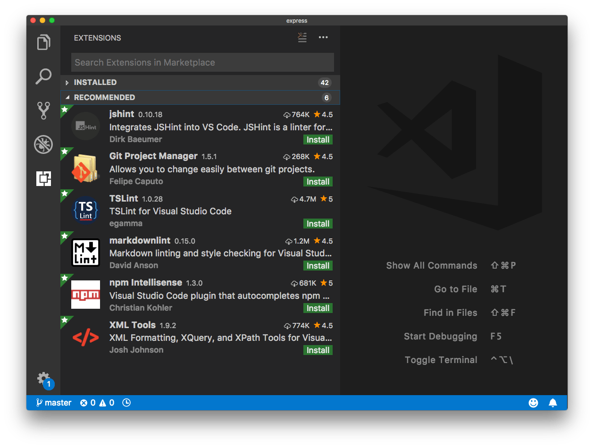Install the Git Project Manager extension
Viewport: 594px width, 448px height.
coord(318,182)
